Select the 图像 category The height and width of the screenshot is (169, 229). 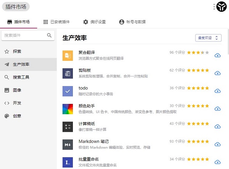coord(17,90)
